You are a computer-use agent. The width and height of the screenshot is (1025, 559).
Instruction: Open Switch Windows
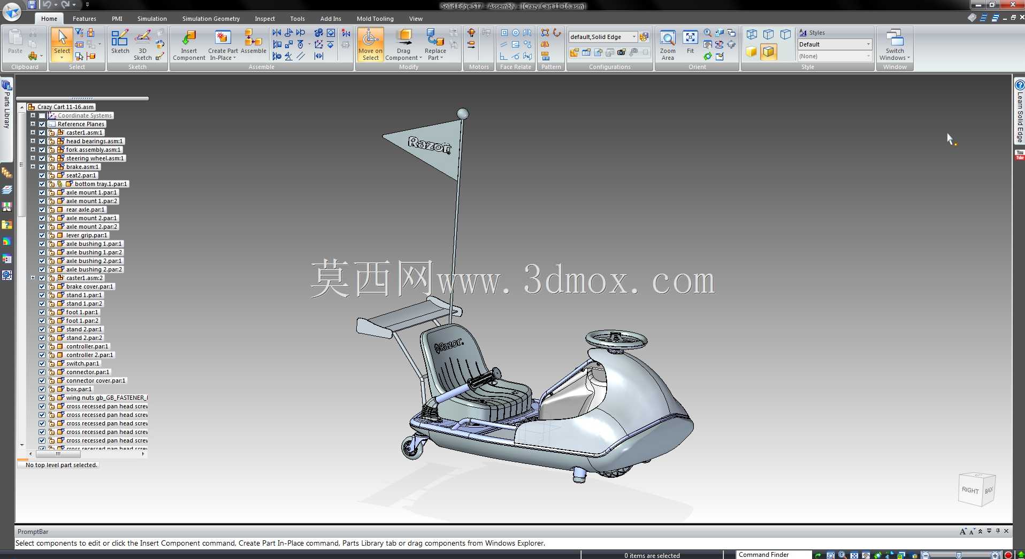click(894, 45)
